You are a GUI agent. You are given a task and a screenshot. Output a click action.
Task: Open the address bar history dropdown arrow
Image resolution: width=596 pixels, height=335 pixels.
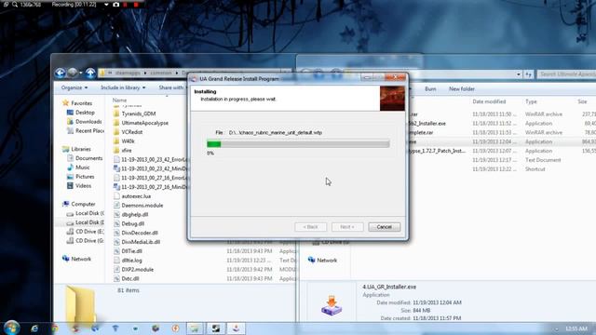[x=519, y=74]
